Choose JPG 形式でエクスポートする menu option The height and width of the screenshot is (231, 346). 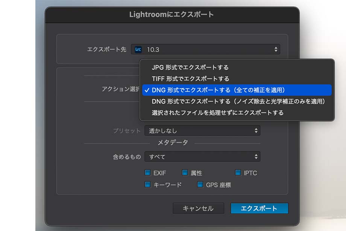point(237,67)
